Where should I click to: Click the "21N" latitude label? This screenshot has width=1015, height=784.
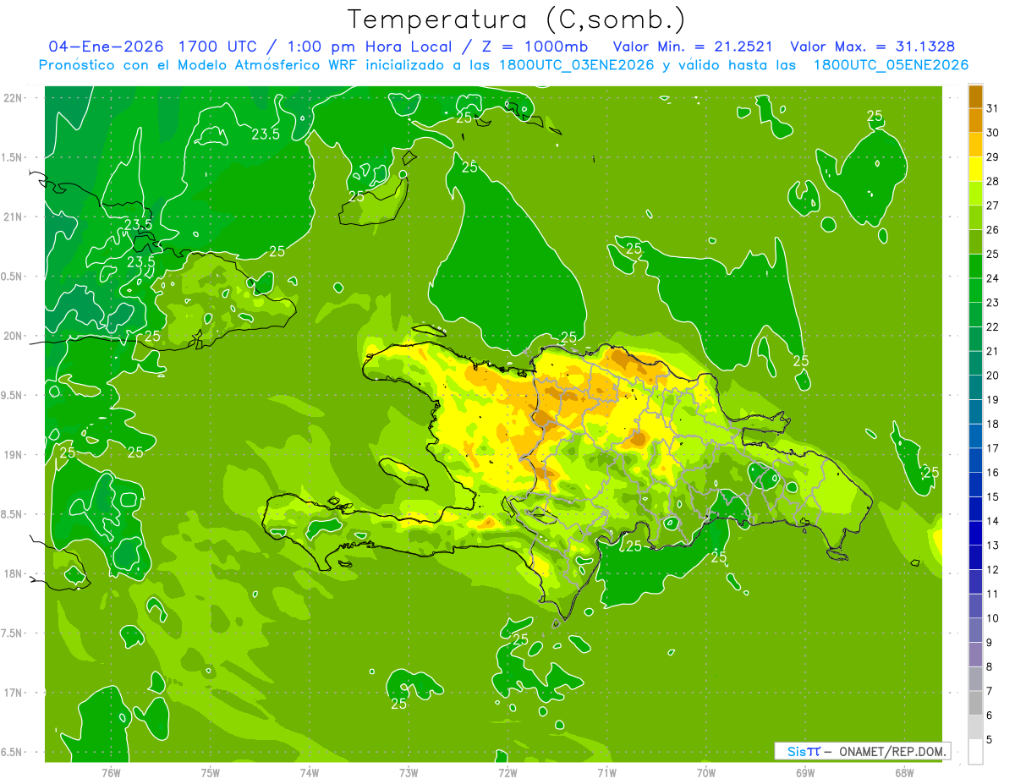12,217
